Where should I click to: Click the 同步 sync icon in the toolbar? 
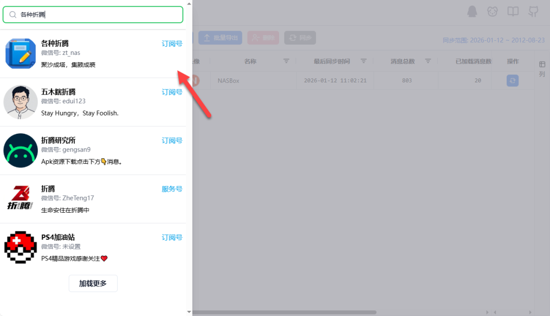pyautogui.click(x=300, y=37)
